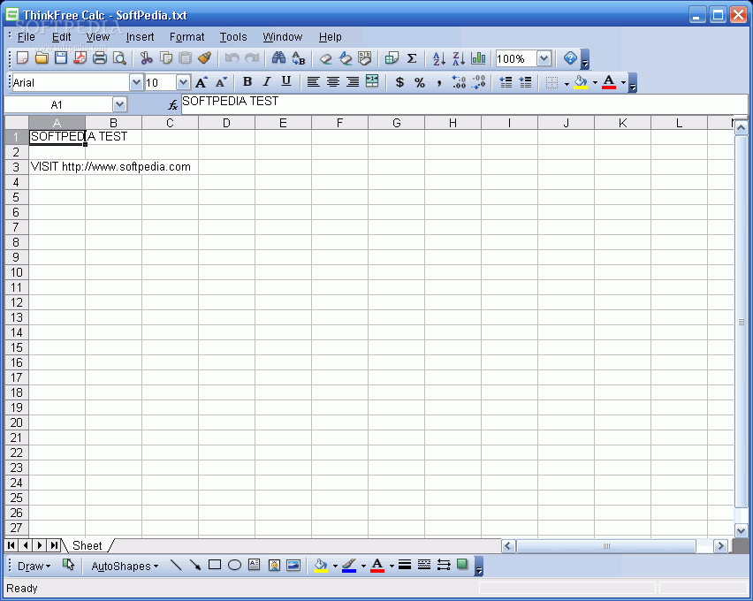Image resolution: width=753 pixels, height=601 pixels.
Task: Open the Replace tool
Action: 298,58
